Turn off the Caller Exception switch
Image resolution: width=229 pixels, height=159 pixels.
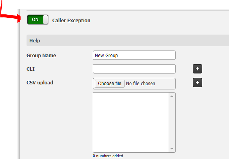click(x=38, y=19)
